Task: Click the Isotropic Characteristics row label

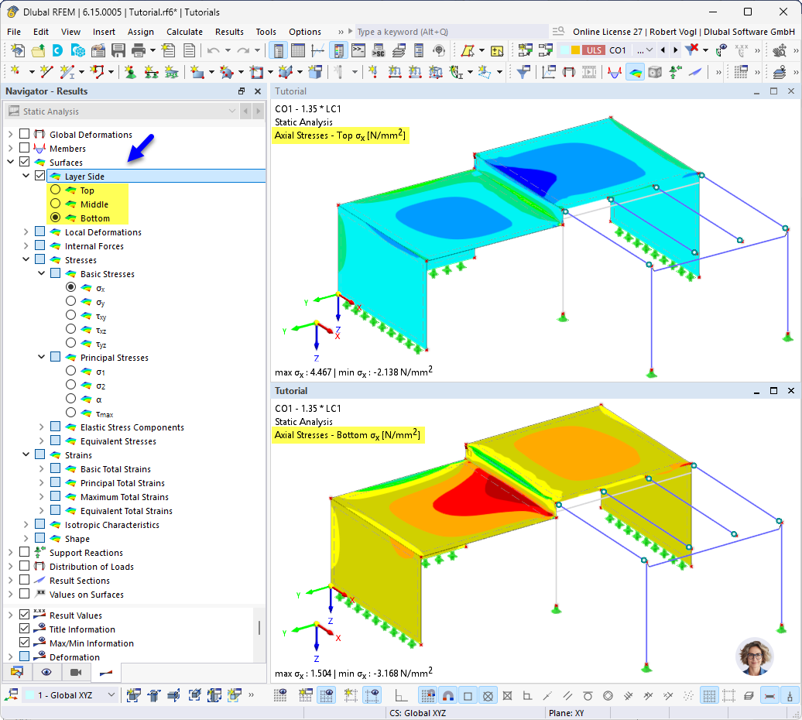Action: (112, 525)
